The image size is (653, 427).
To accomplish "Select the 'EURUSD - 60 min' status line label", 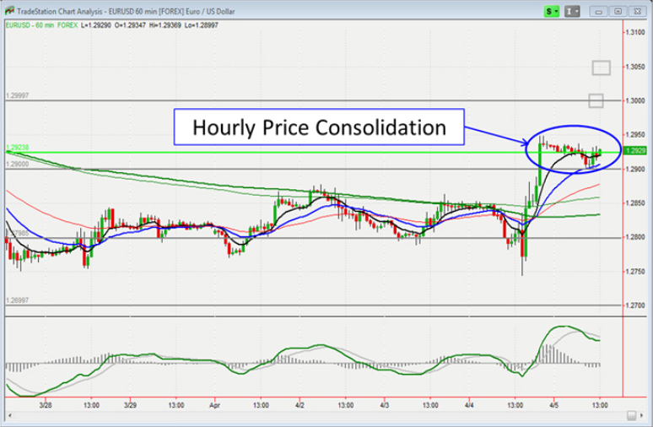I will [30, 25].
